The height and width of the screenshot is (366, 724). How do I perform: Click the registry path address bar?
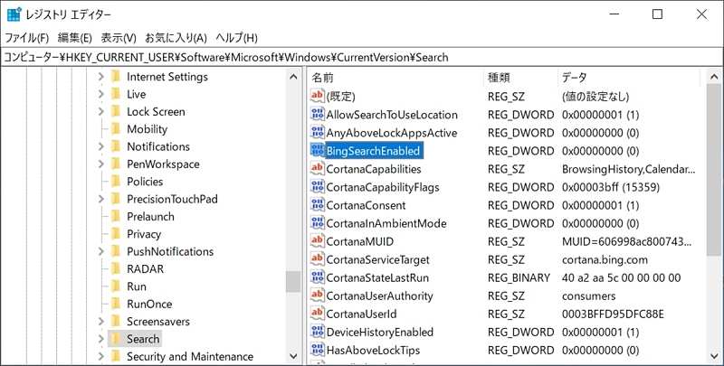(x=362, y=57)
